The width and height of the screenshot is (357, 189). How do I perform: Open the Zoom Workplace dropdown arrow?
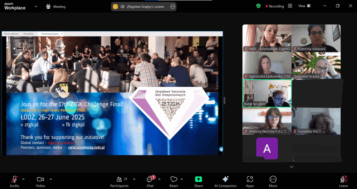(36, 6)
